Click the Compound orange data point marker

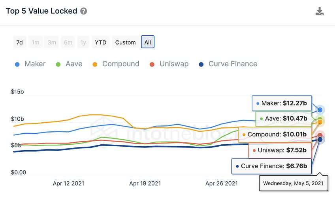click(x=320, y=122)
